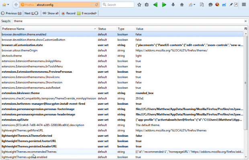Open the bookmarks star dropdown menu

pos(6,5)
